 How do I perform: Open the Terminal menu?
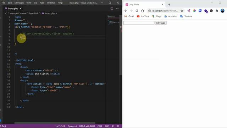pos(51,2)
